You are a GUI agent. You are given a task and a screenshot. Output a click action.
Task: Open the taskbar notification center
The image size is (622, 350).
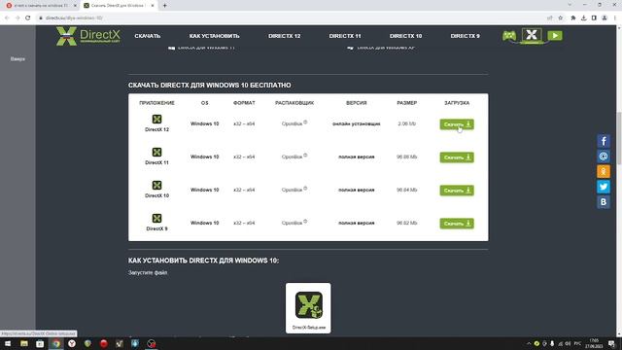(611, 343)
